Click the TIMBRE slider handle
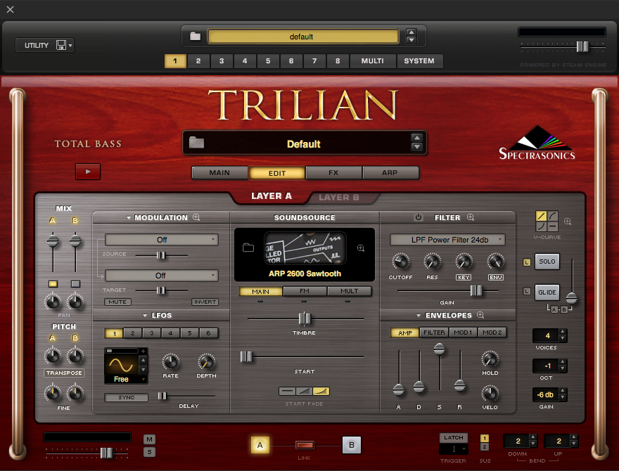 click(305, 318)
